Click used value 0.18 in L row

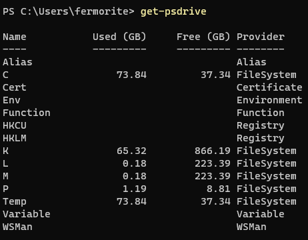(135, 163)
